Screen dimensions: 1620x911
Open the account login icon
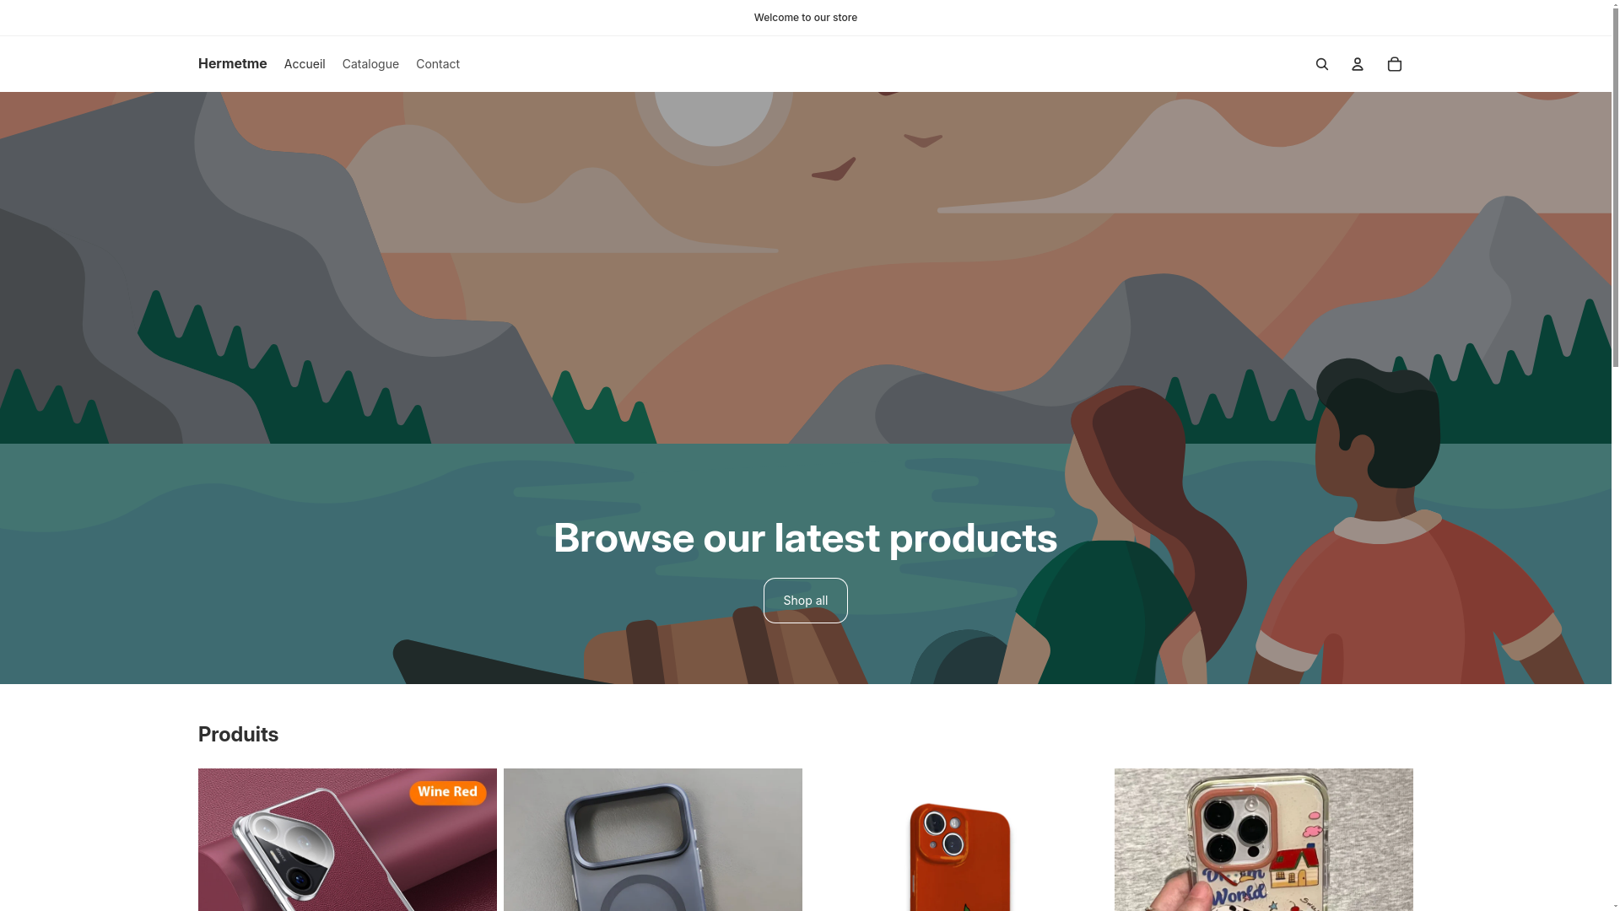coord(1357,64)
